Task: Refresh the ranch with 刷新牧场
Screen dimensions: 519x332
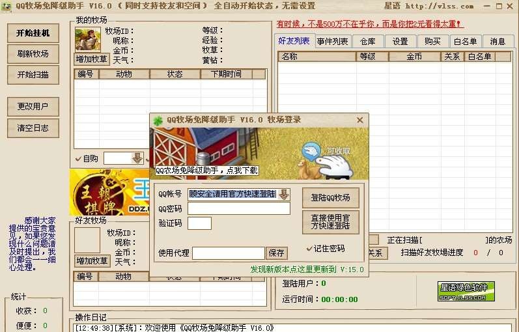Action: click(x=33, y=53)
